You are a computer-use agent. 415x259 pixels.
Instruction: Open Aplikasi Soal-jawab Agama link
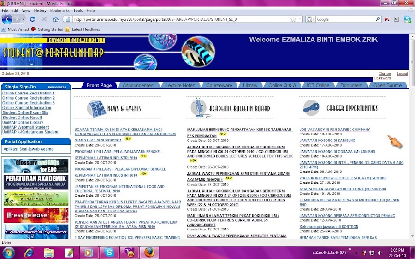point(28,149)
